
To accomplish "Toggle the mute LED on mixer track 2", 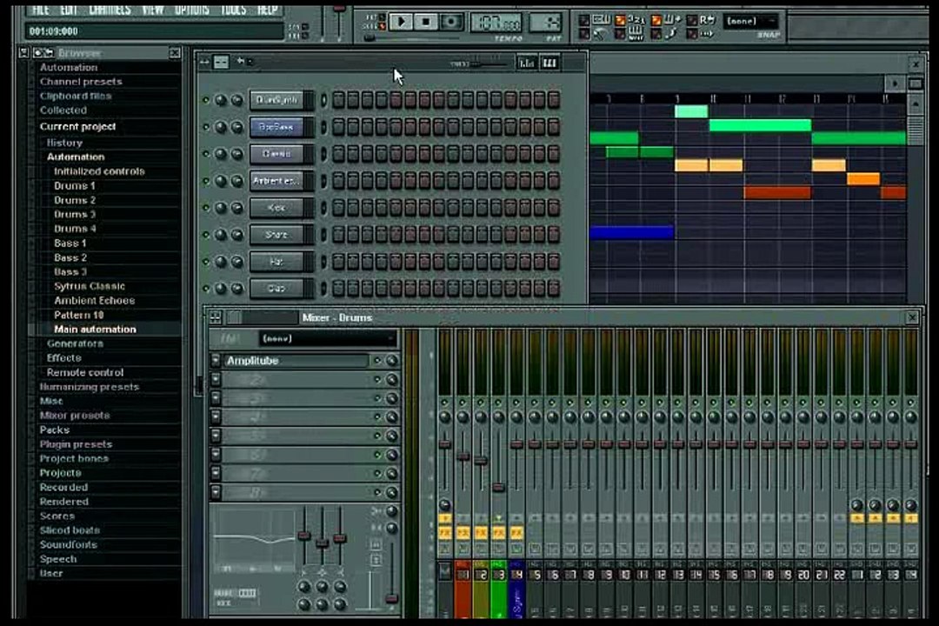I will [x=480, y=403].
